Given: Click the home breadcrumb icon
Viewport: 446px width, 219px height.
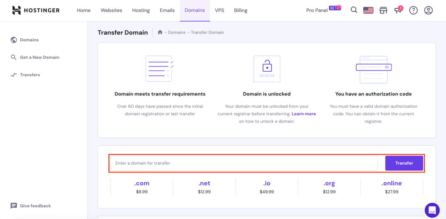Looking at the screenshot, I should 160,32.
